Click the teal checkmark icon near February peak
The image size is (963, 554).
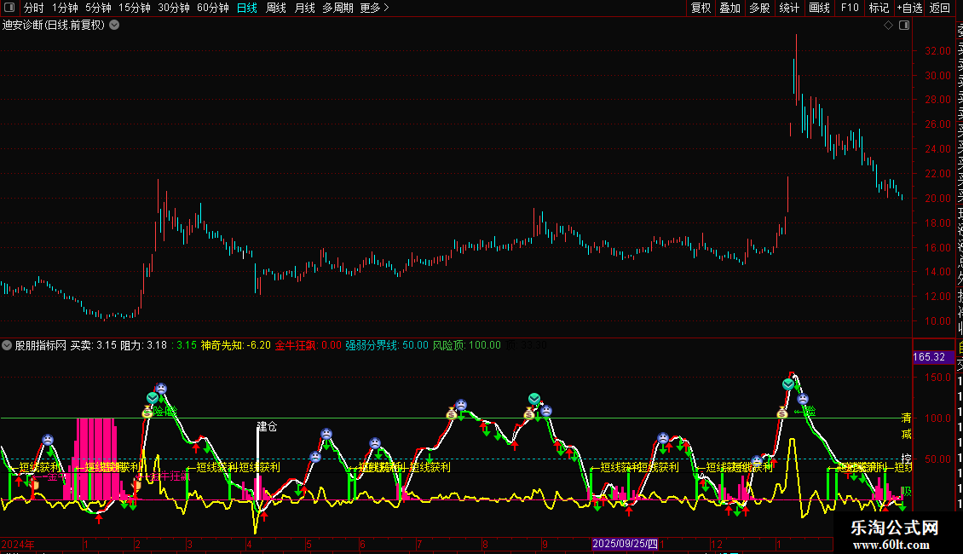[x=152, y=398]
